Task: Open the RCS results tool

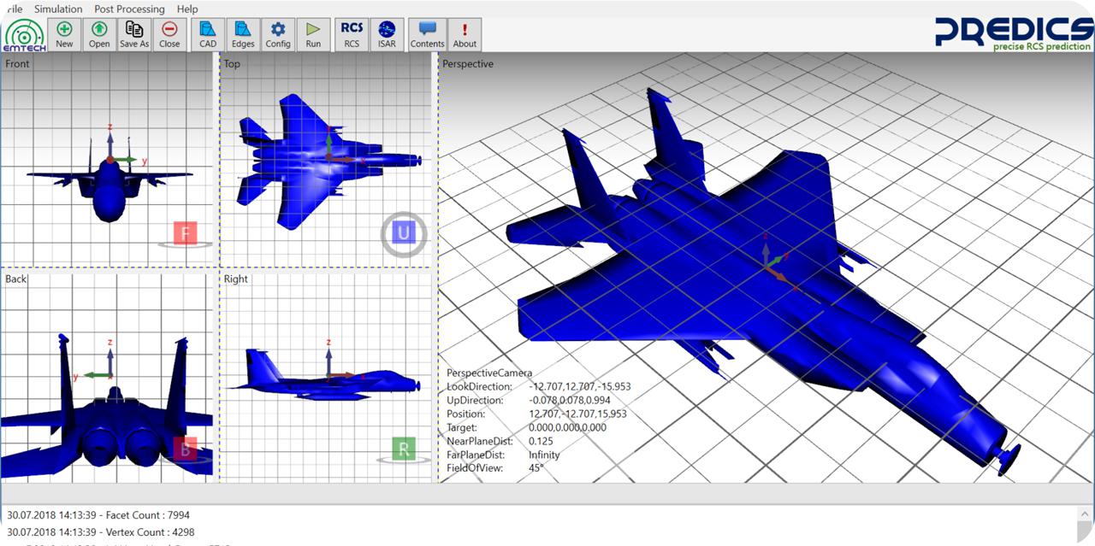Action: [x=352, y=35]
